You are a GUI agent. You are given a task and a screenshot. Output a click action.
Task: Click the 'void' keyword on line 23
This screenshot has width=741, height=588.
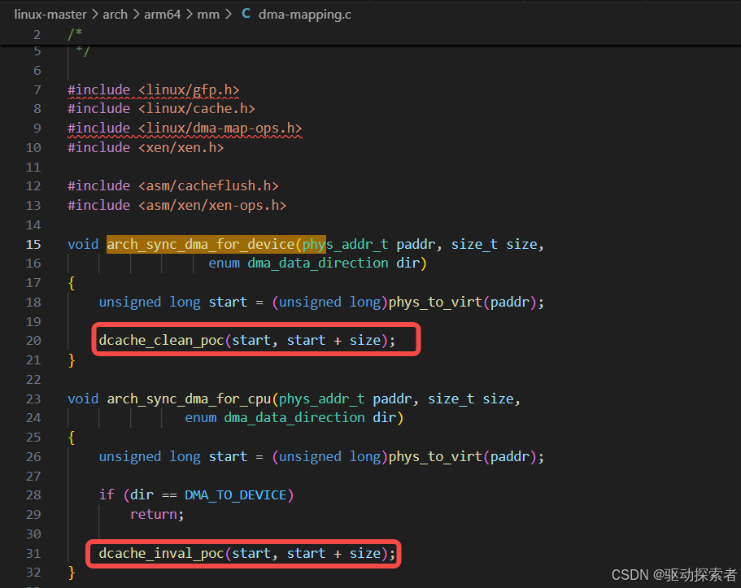pyautogui.click(x=83, y=399)
